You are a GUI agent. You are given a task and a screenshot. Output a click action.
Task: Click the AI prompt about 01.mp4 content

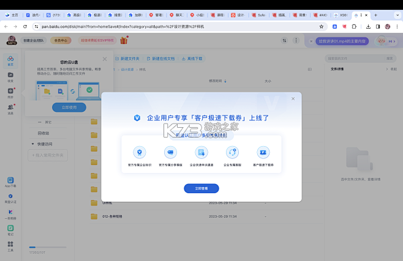342,42
